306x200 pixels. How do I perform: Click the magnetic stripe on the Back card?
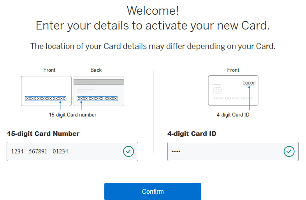(x=99, y=82)
